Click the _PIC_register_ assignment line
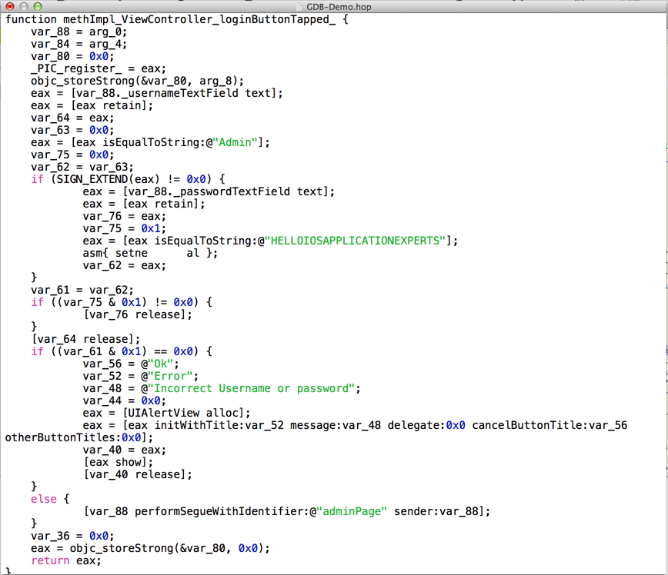668x575 pixels. (x=98, y=68)
